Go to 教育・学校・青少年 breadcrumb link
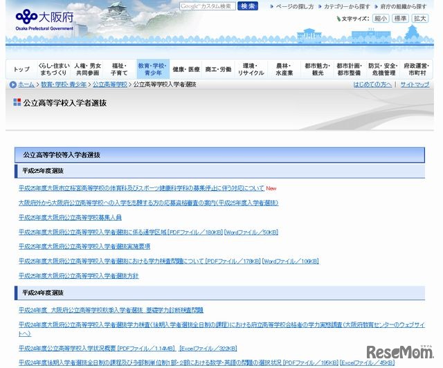This screenshot has width=443, height=368. tap(64, 84)
